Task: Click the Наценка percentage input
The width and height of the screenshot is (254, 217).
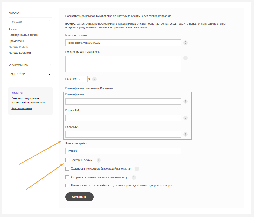Action: pos(82,79)
